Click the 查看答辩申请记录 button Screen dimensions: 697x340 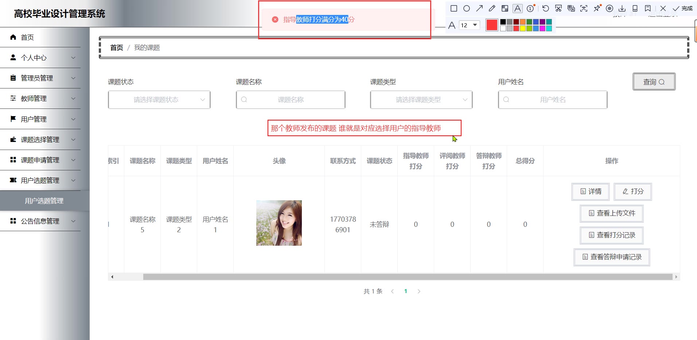point(612,257)
